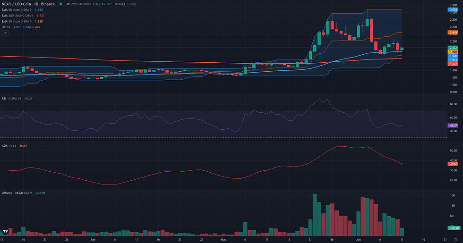The height and width of the screenshot is (243, 463).
Task: Open the TradingView logo at chart bottom
Action: 5,231
